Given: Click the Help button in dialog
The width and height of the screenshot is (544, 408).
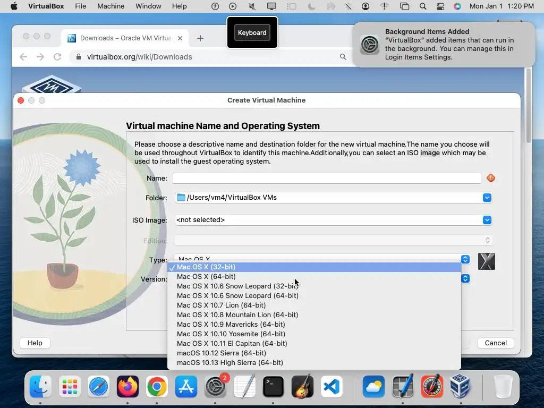Looking at the screenshot, I should (35, 343).
